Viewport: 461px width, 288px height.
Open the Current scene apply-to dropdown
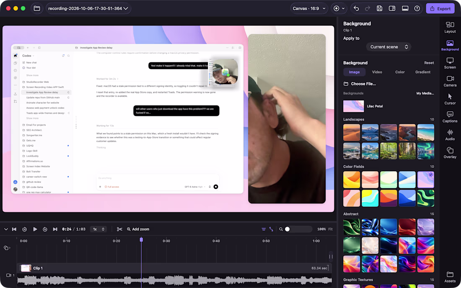tap(388, 47)
